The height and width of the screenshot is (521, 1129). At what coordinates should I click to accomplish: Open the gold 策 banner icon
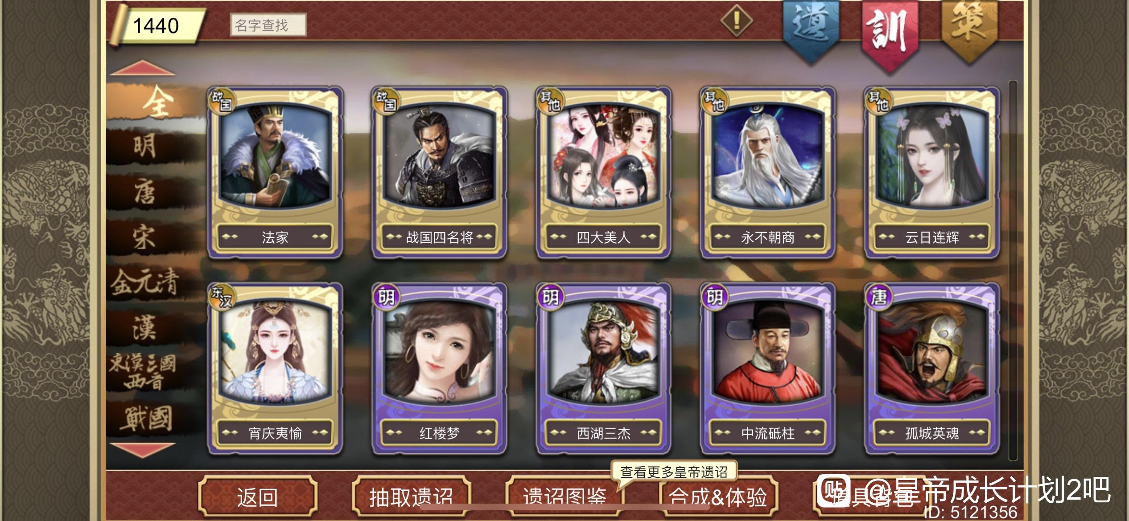click(968, 29)
